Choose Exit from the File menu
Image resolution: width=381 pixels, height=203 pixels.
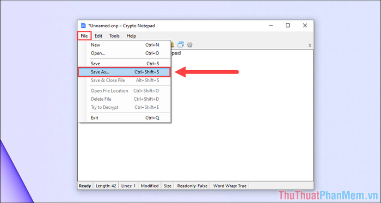[x=125, y=118]
